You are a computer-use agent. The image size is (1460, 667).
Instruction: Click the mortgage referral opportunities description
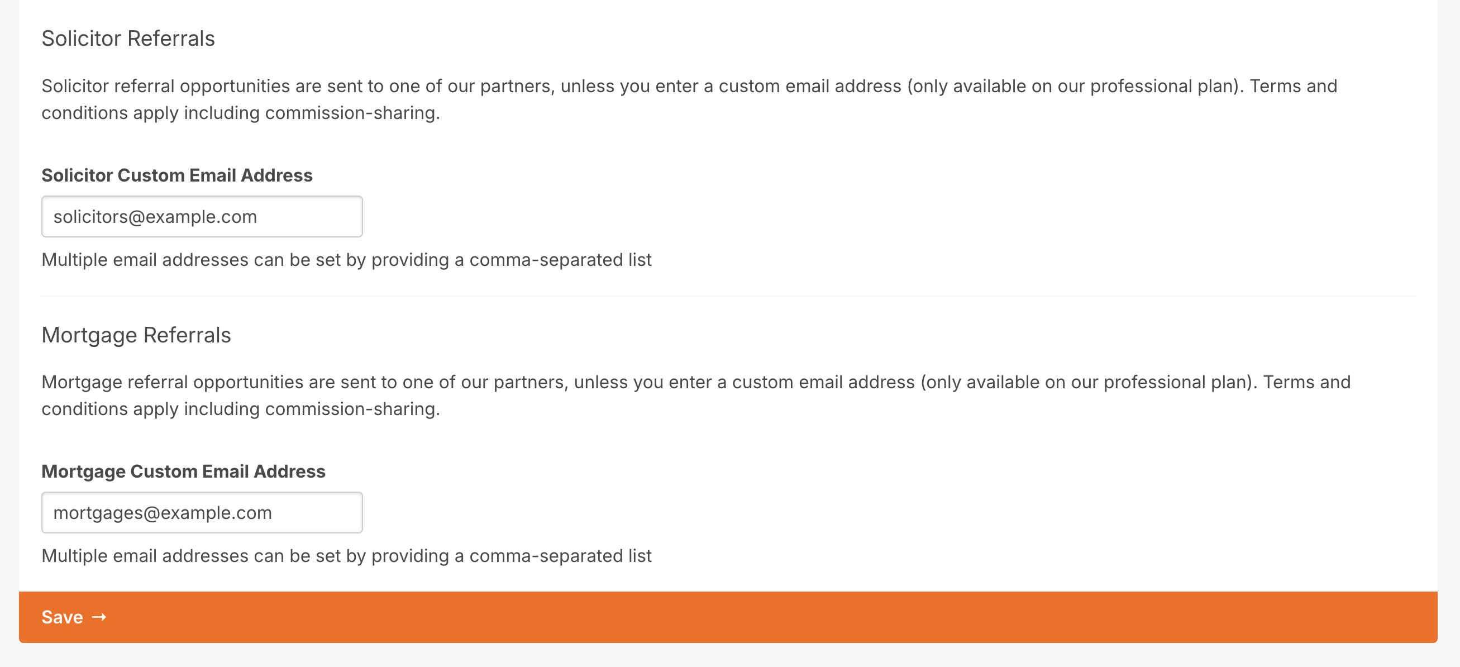696,395
